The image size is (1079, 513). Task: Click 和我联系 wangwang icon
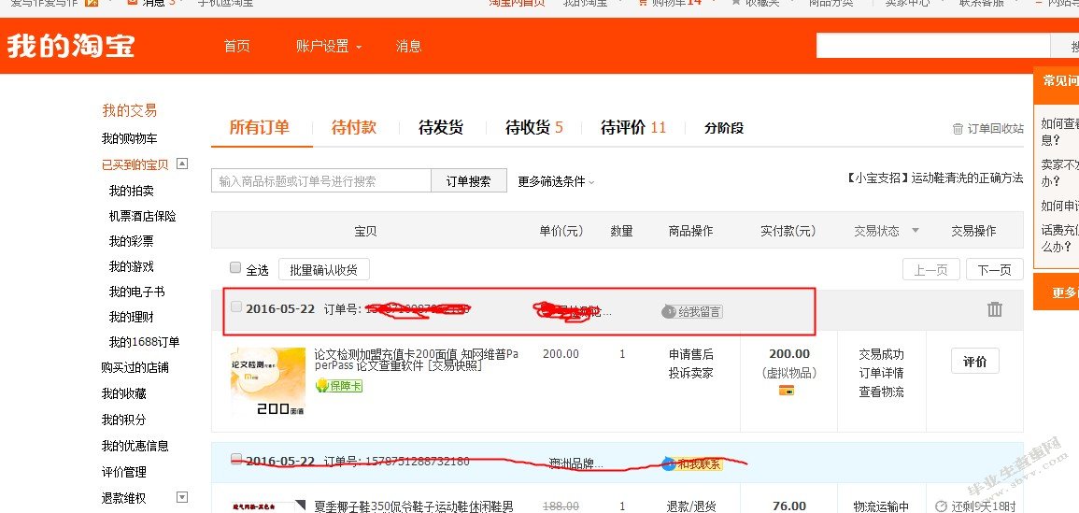pos(692,463)
